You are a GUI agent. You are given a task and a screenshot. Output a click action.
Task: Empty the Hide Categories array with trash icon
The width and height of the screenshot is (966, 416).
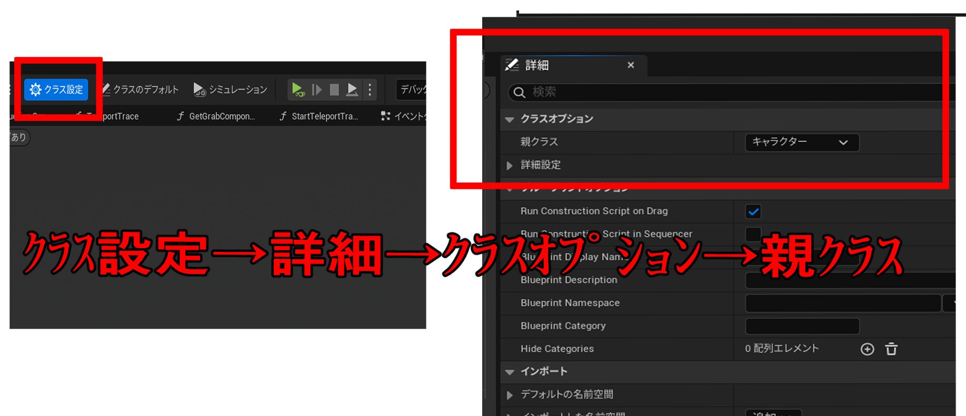891,349
